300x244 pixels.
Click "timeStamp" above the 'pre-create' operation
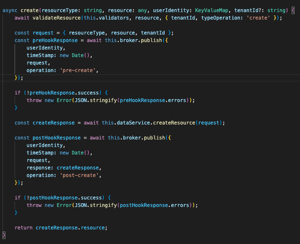coord(40,55)
